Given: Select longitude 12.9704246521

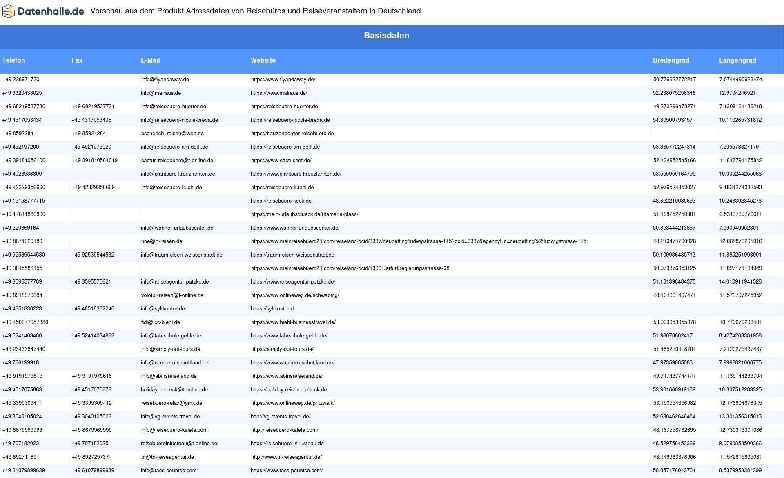Looking at the screenshot, I should (x=737, y=93).
